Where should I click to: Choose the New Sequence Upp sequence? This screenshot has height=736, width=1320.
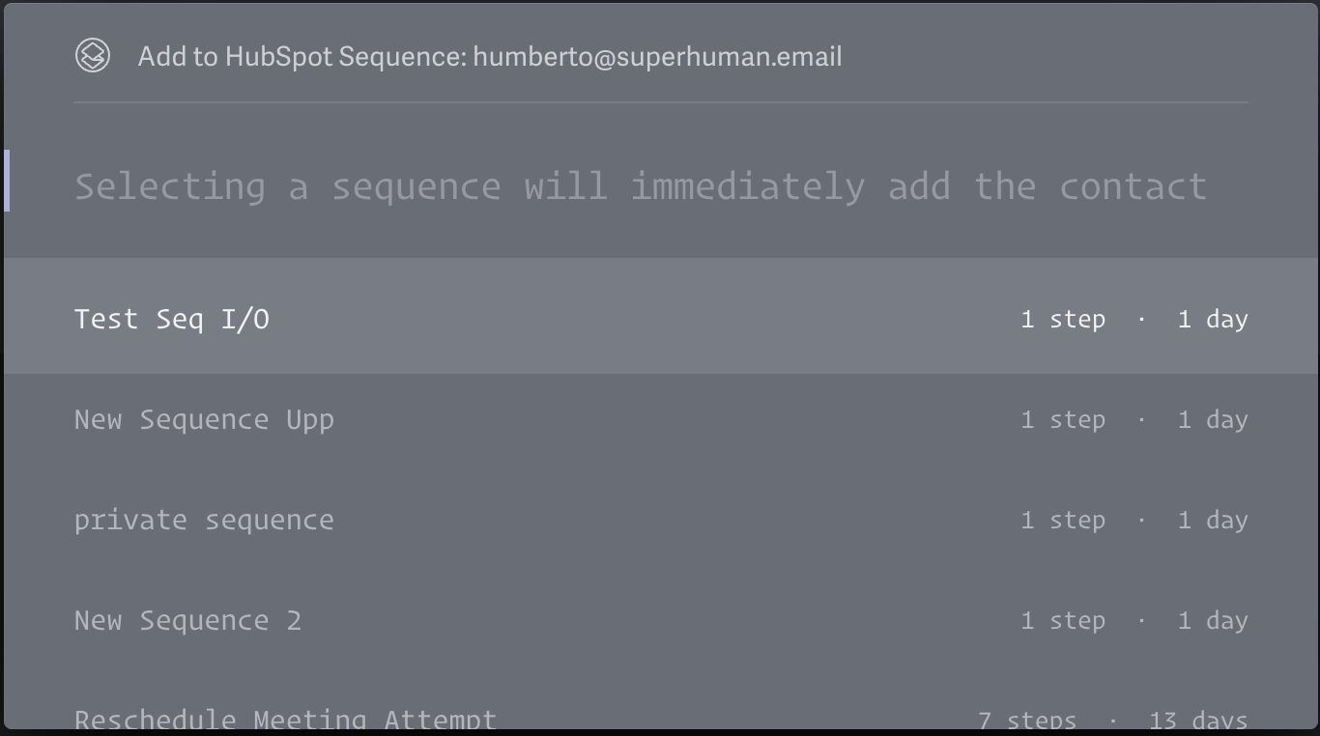point(660,419)
